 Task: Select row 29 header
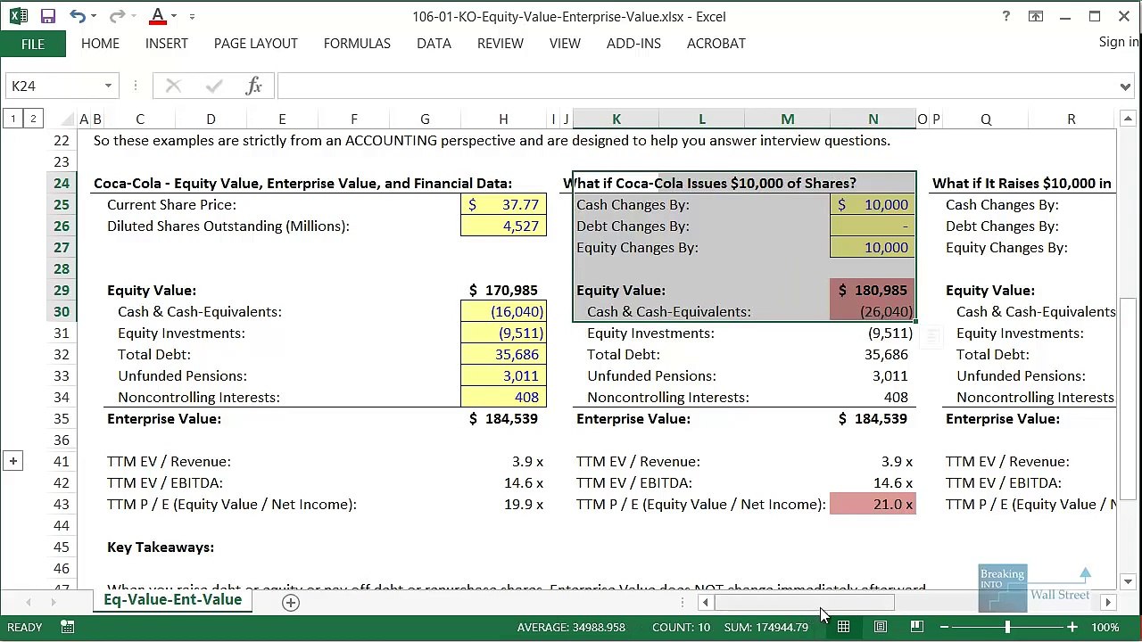(62, 290)
